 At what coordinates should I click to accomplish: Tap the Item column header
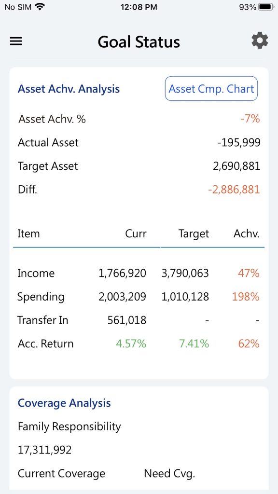(x=28, y=234)
